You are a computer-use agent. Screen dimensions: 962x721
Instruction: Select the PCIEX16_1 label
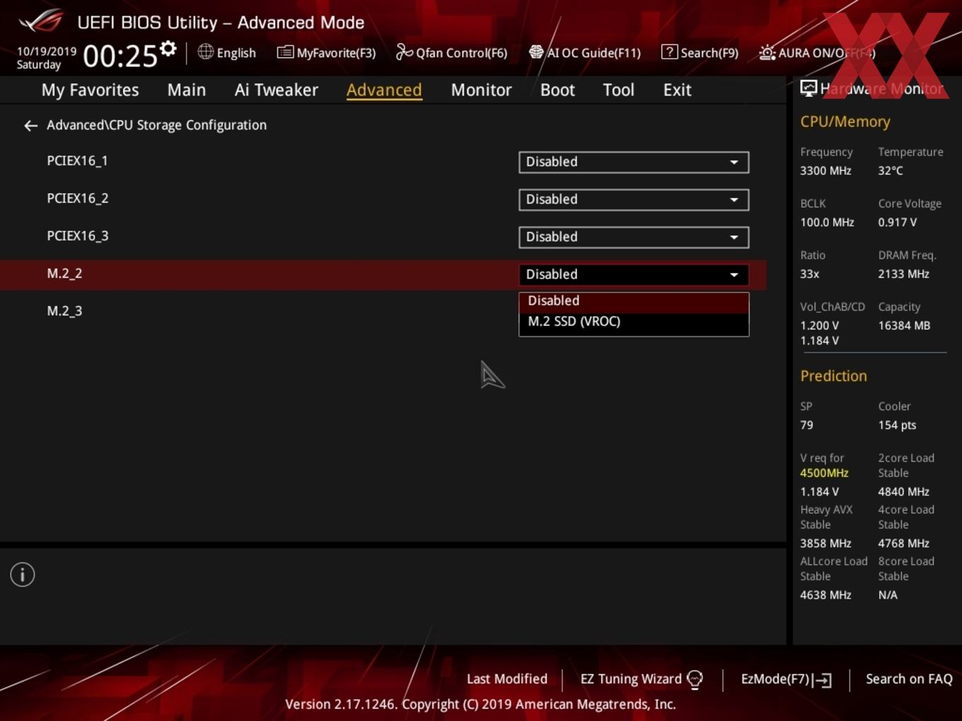pyautogui.click(x=77, y=161)
